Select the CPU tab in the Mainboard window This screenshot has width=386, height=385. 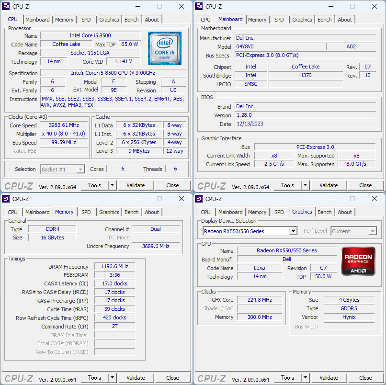(x=205, y=20)
